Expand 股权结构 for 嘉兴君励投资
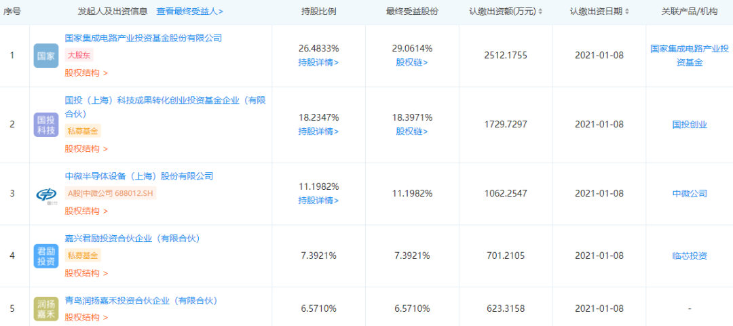This screenshot has height=326, width=733. pyautogui.click(x=86, y=273)
